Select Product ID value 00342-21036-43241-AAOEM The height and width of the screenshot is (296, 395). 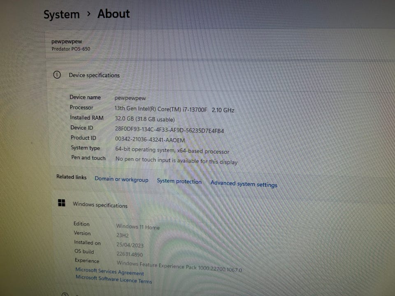click(150, 139)
